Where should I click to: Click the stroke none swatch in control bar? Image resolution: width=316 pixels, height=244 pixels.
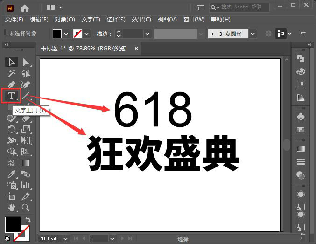click(78, 34)
